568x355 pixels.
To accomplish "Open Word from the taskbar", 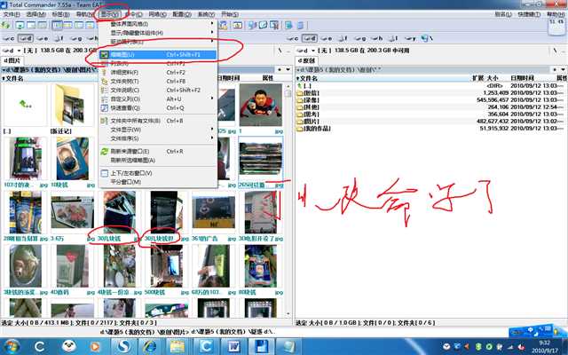I will pyautogui.click(x=233, y=346).
